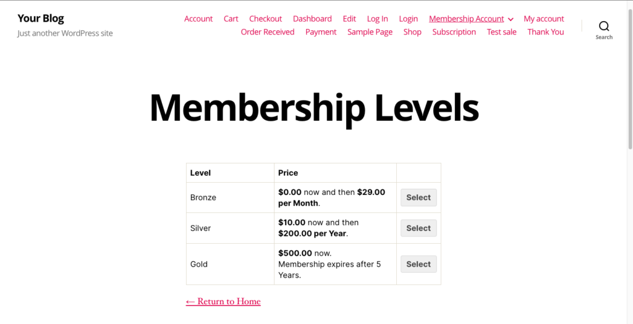This screenshot has height=324, width=633.
Task: Open the Order Received page
Action: [267, 32]
